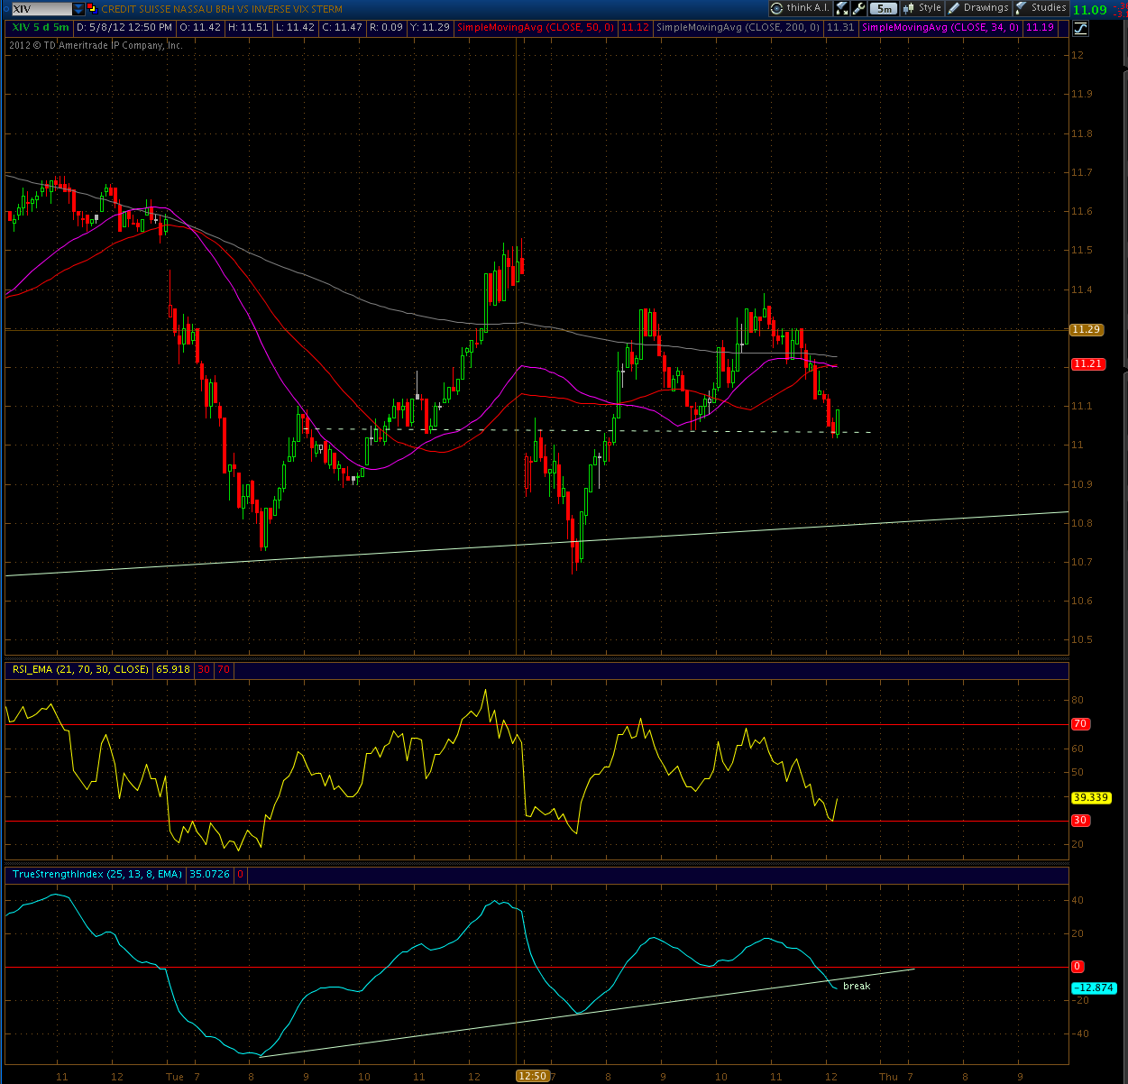Click the C: 11.47 close value

click(343, 27)
